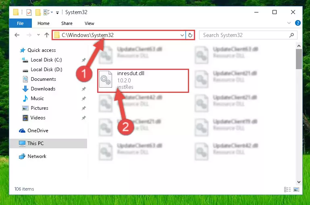Open the address bar history dropdown

pyautogui.click(x=182, y=35)
